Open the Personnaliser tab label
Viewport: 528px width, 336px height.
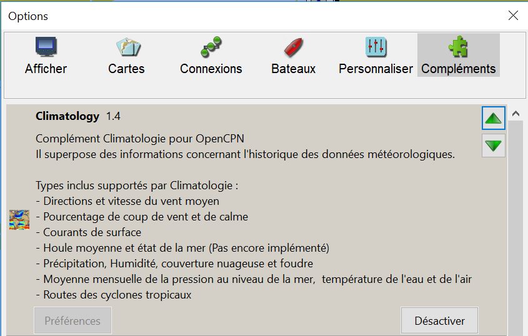tap(376, 69)
